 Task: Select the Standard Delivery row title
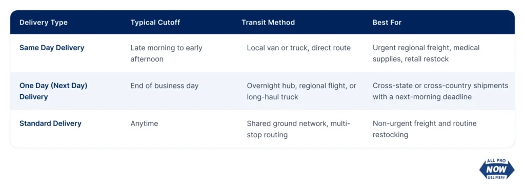(50, 123)
